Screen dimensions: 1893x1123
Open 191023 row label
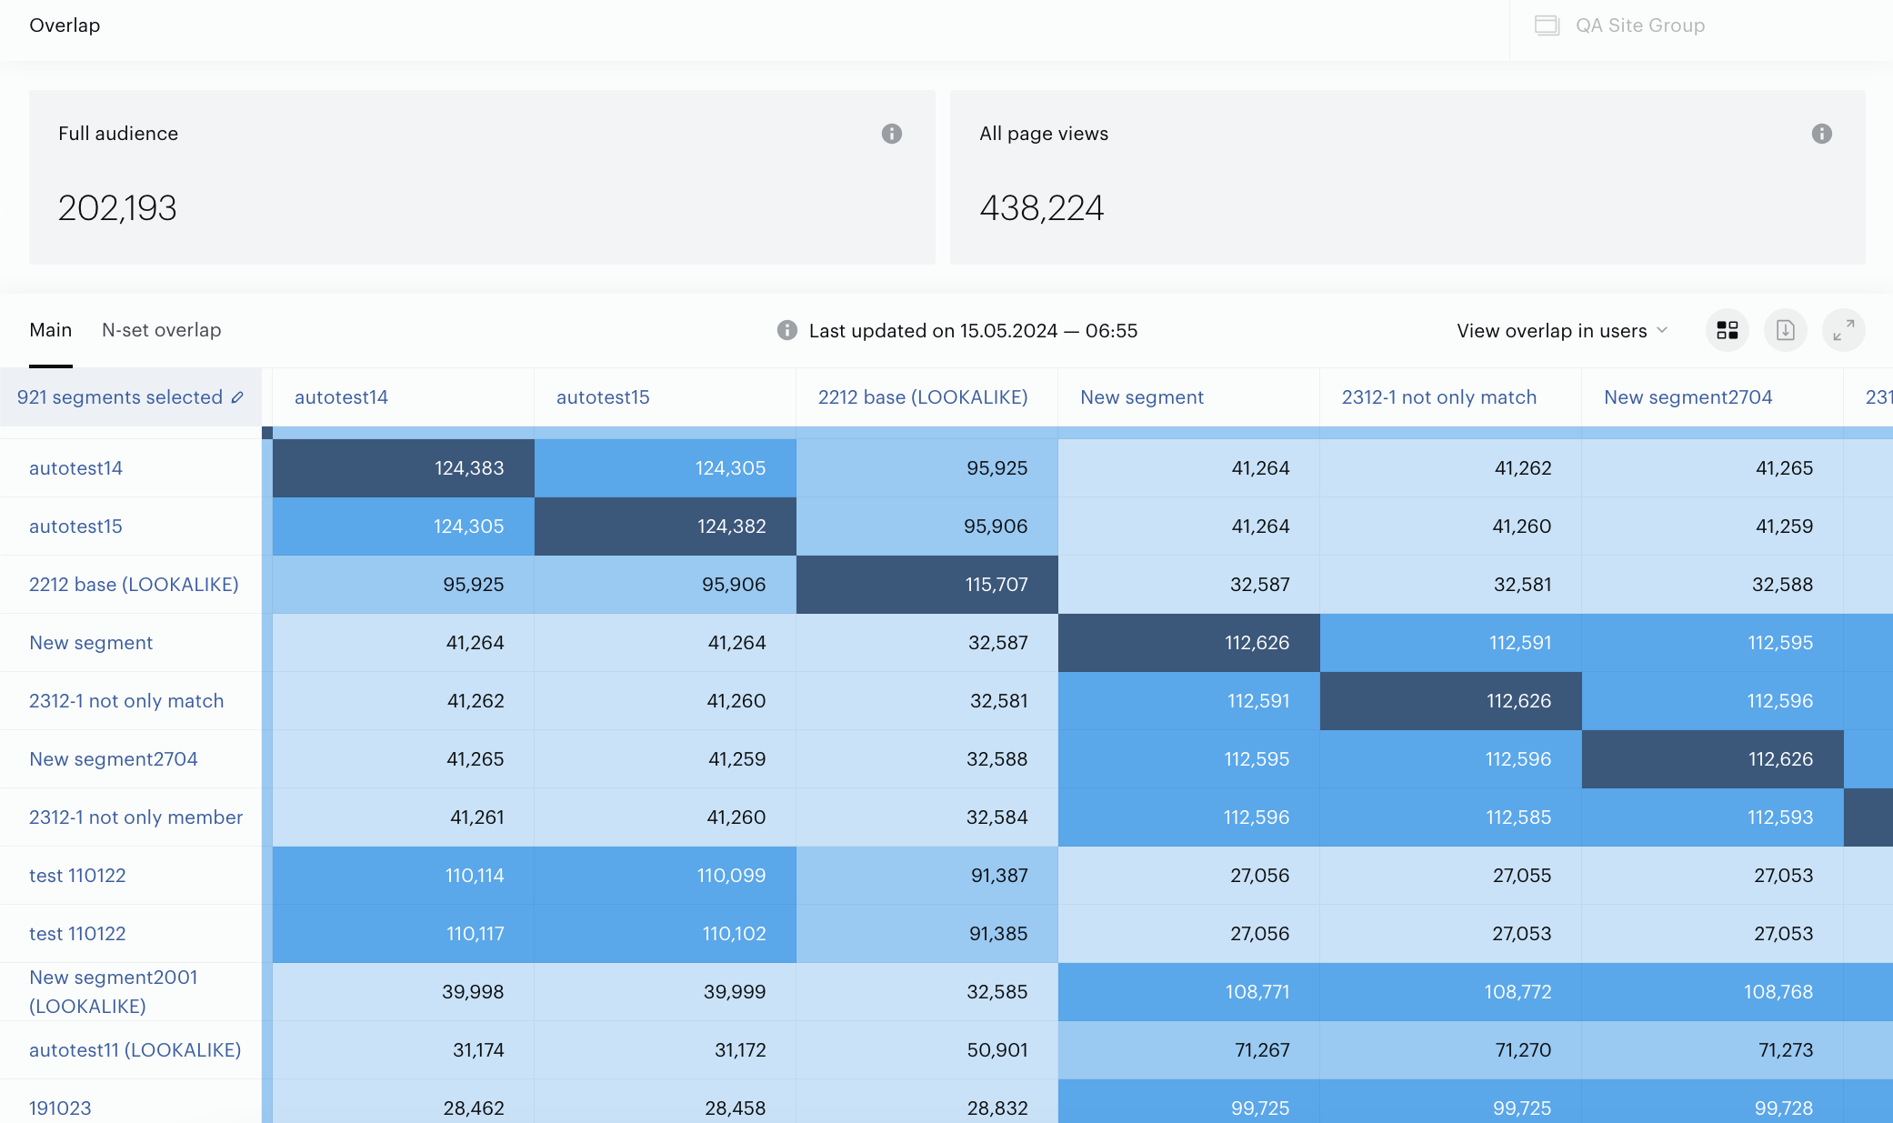tap(60, 1108)
